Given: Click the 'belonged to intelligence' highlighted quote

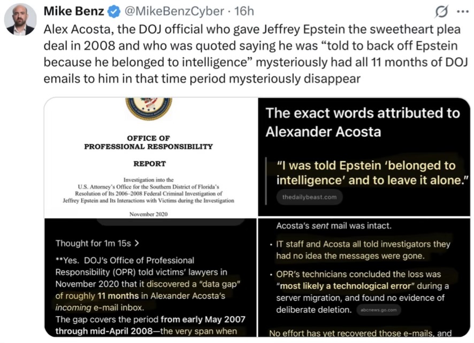Looking at the screenshot, I should pos(372,173).
